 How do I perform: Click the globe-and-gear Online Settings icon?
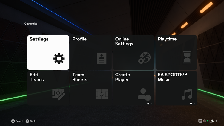click(x=144, y=58)
